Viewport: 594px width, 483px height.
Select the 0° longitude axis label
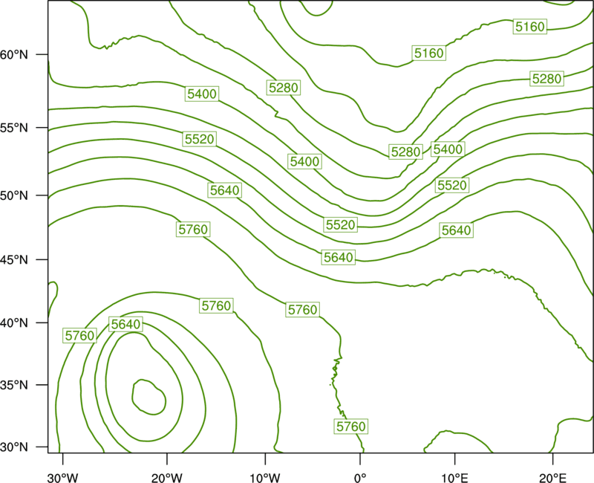360,478
